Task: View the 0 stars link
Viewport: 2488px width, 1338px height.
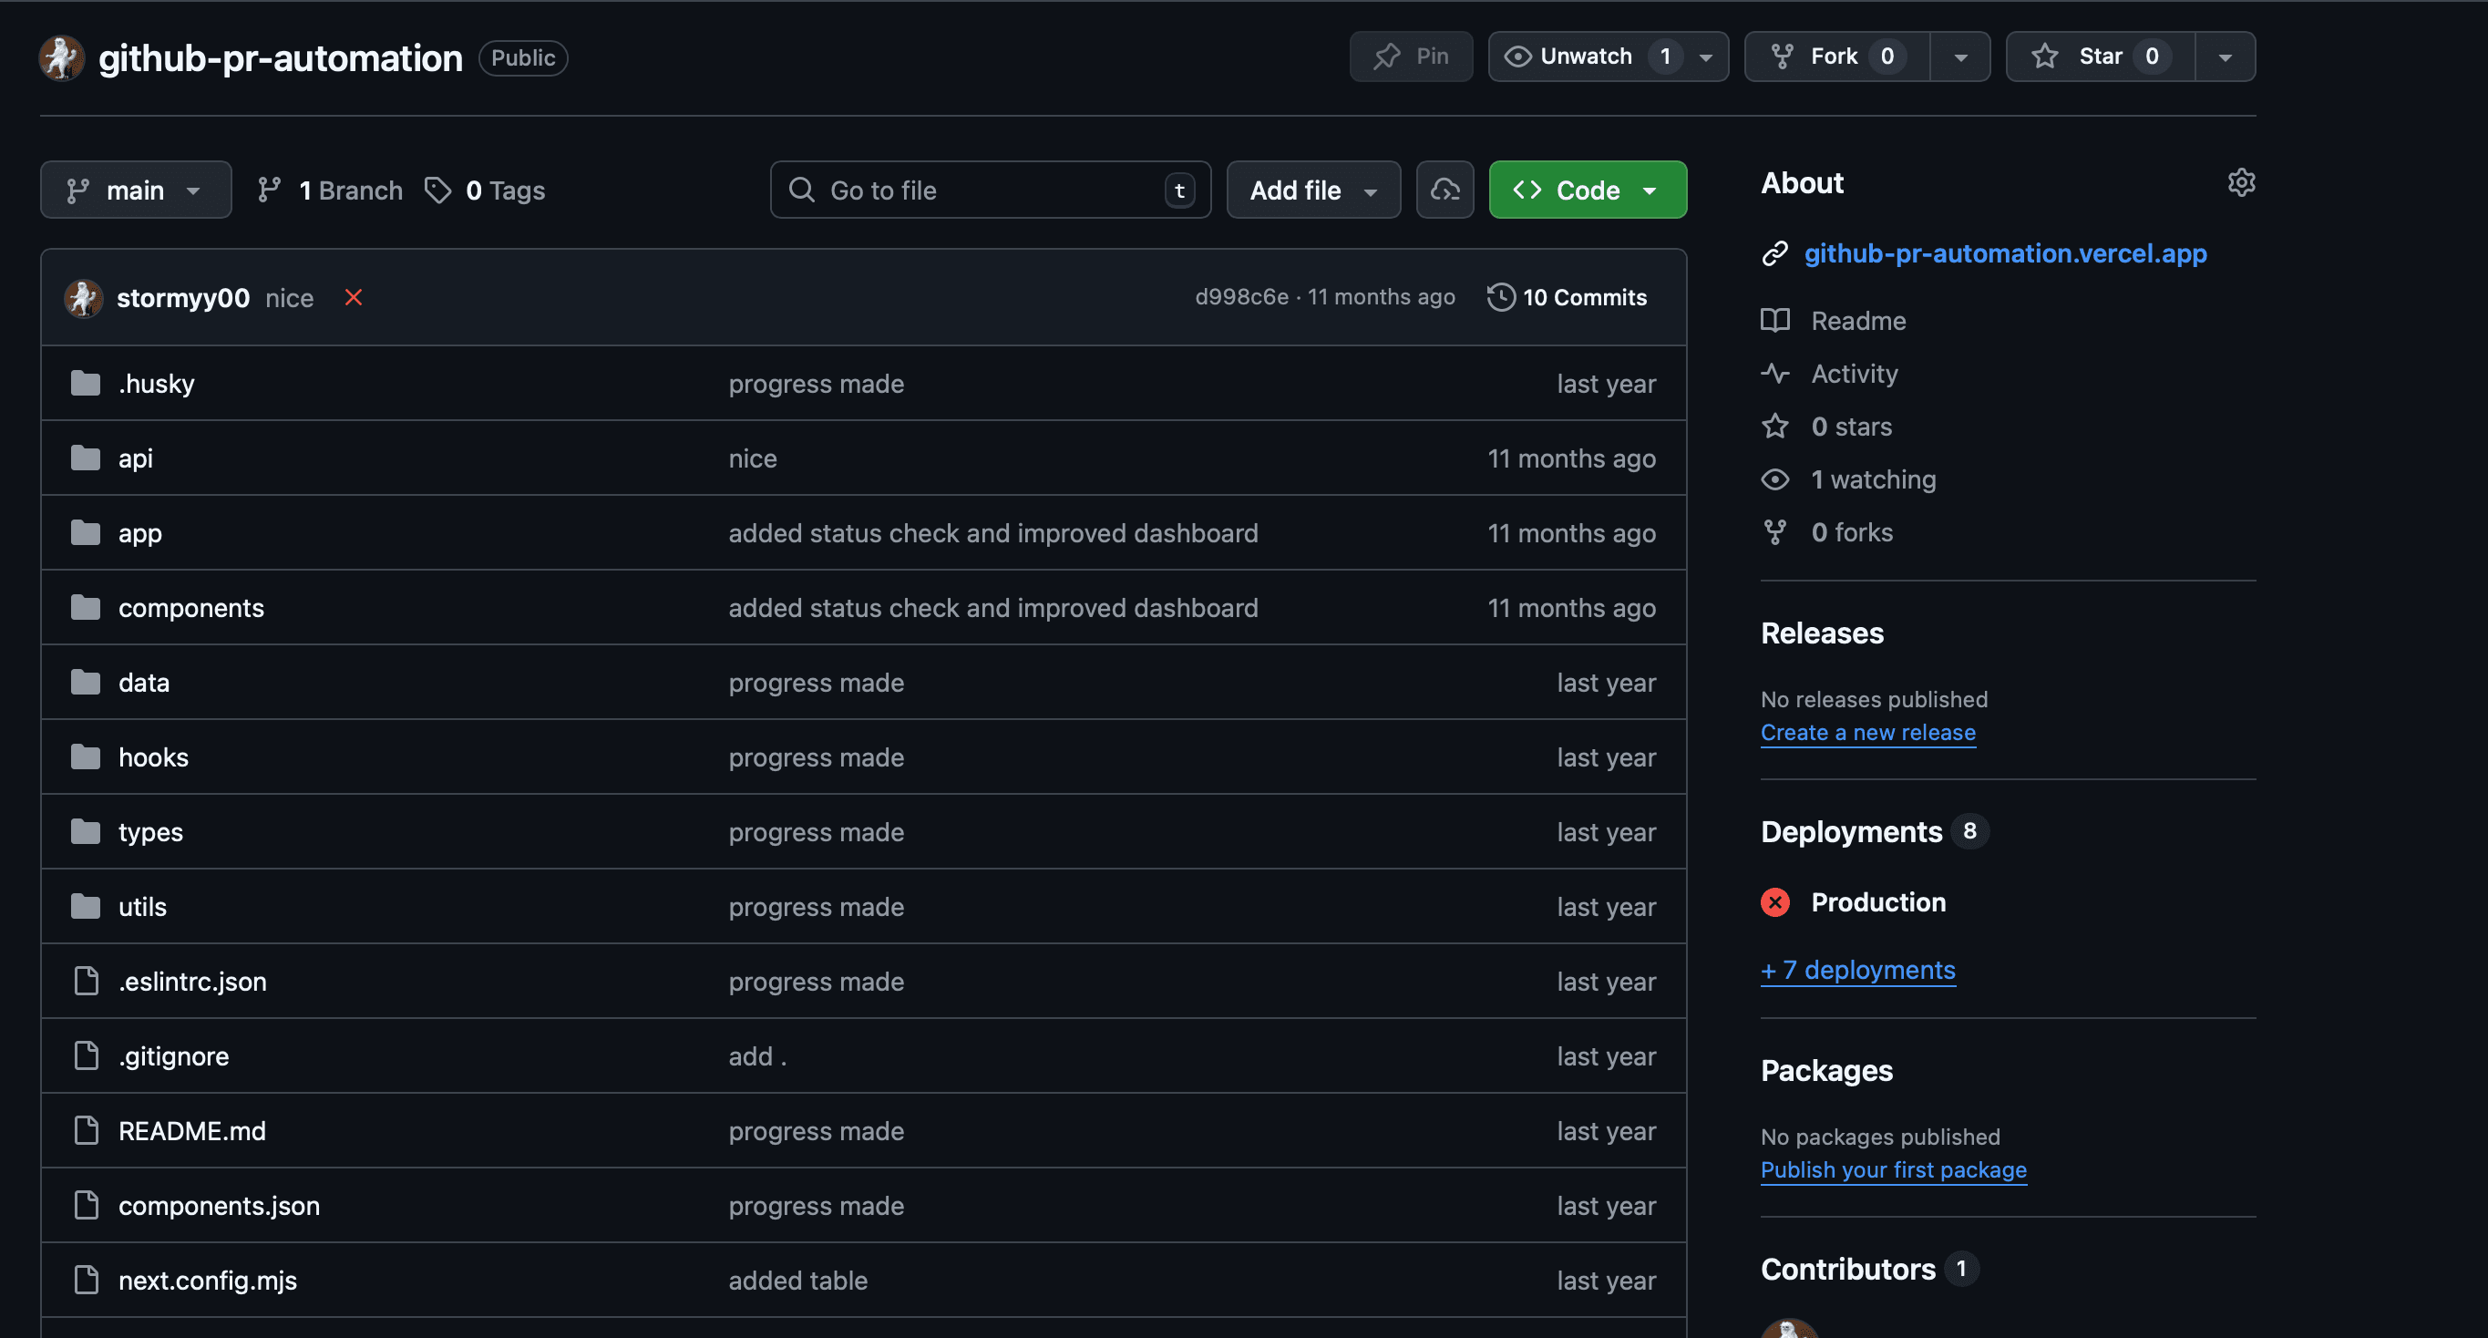Action: tap(1852, 426)
